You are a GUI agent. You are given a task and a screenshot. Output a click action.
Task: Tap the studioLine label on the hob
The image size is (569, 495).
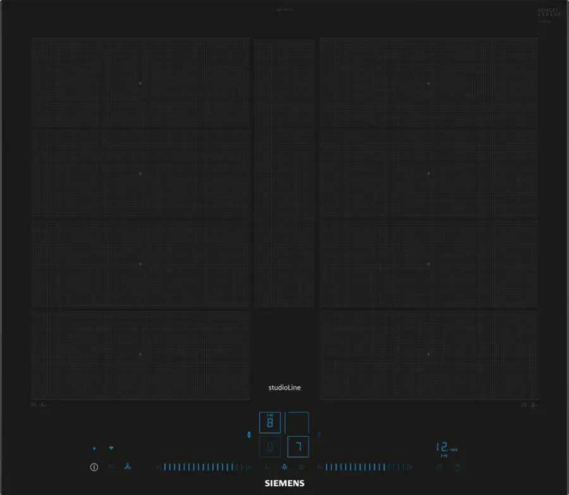284,388
